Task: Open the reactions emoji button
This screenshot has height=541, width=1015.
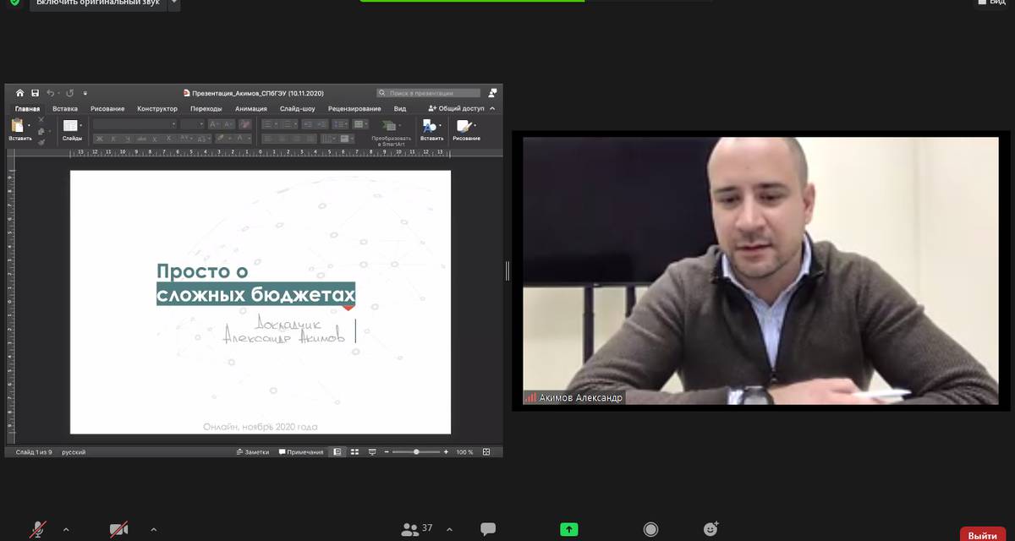Action: coord(711,529)
